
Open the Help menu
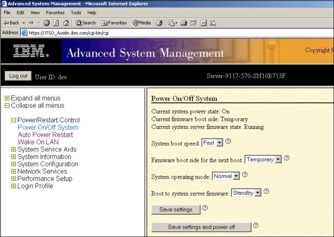click(91, 13)
